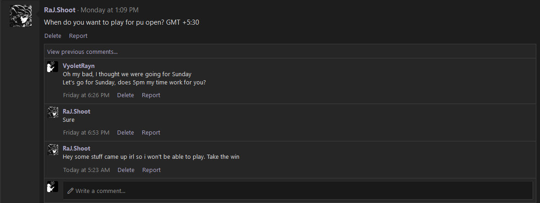Delete the "Take the win" comment
The height and width of the screenshot is (203, 540).
point(126,170)
